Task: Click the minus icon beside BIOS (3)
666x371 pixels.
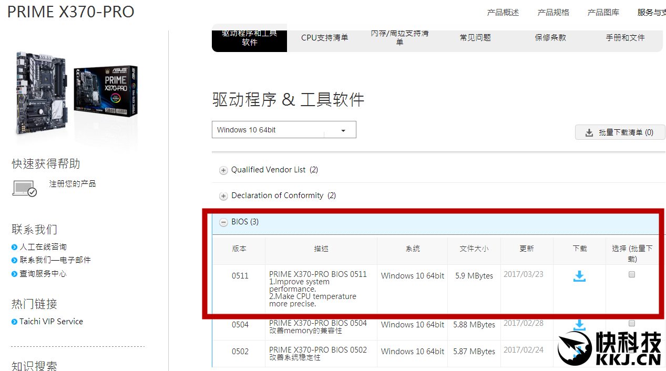Action: pyautogui.click(x=223, y=222)
